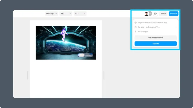The width and height of the screenshot is (193, 108).
Task: Click the clock icon by 1m ago
Action: click(135, 27)
